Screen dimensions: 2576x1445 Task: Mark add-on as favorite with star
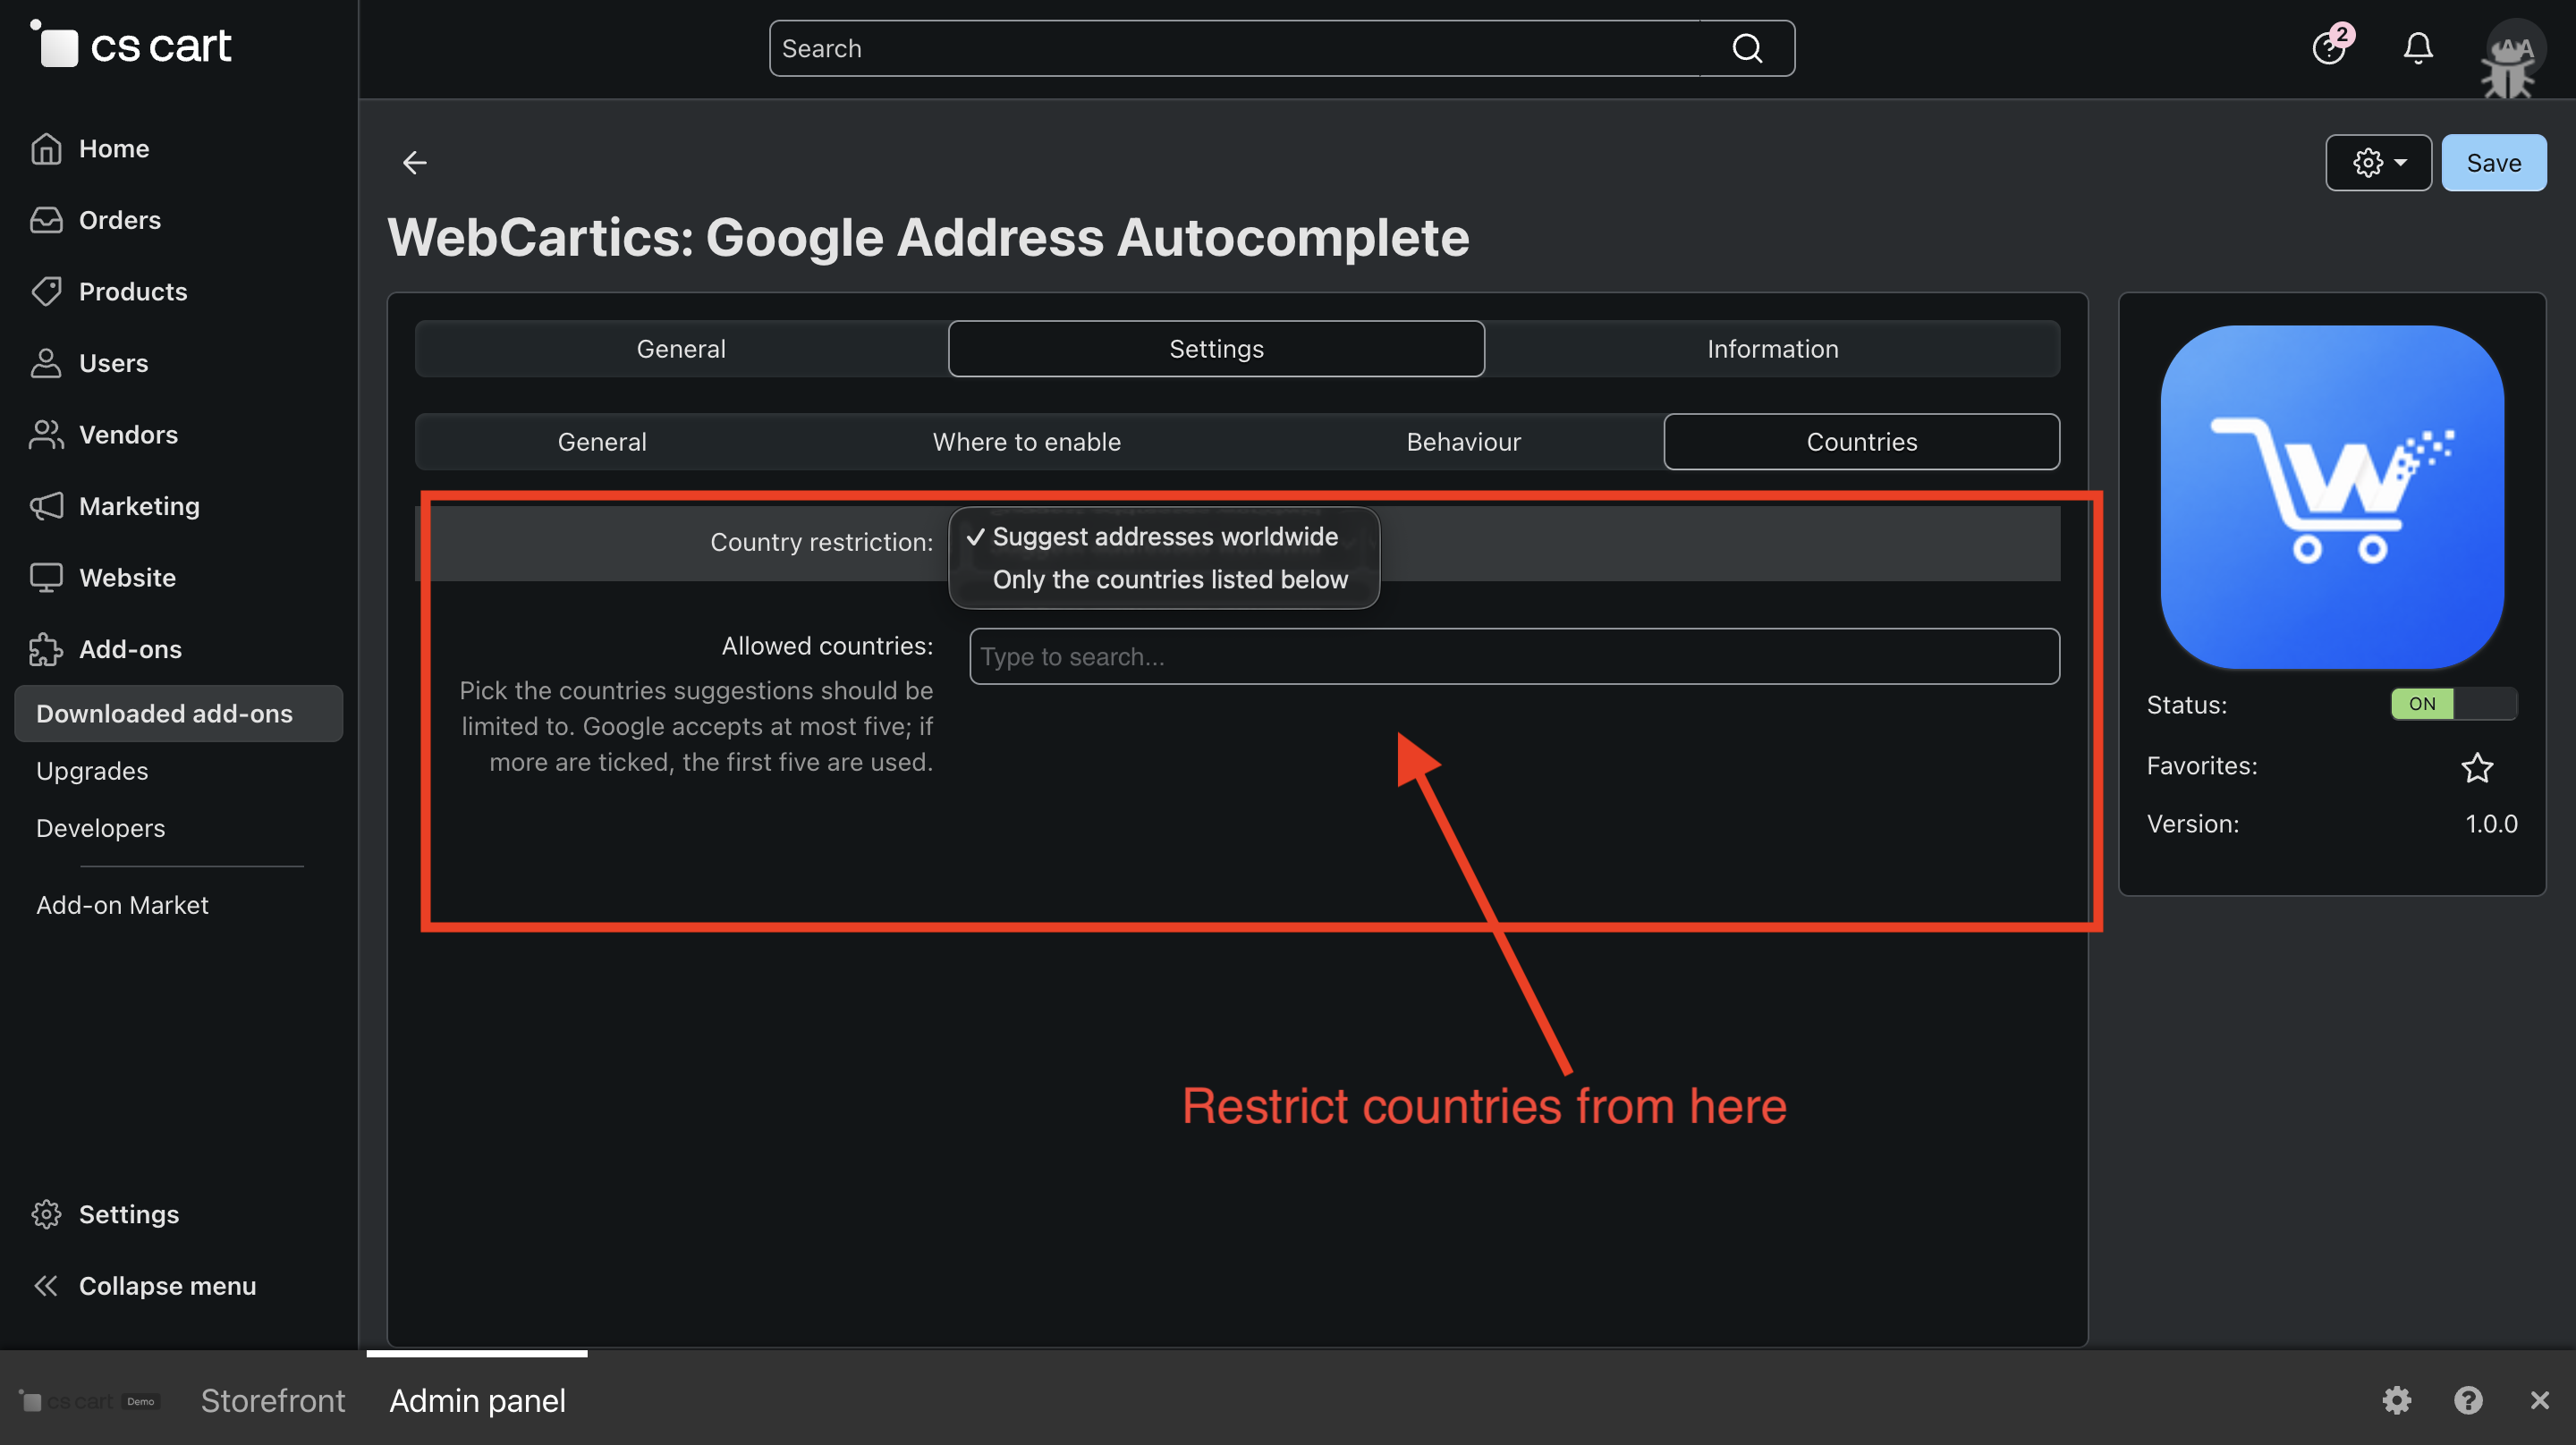[2476, 766]
